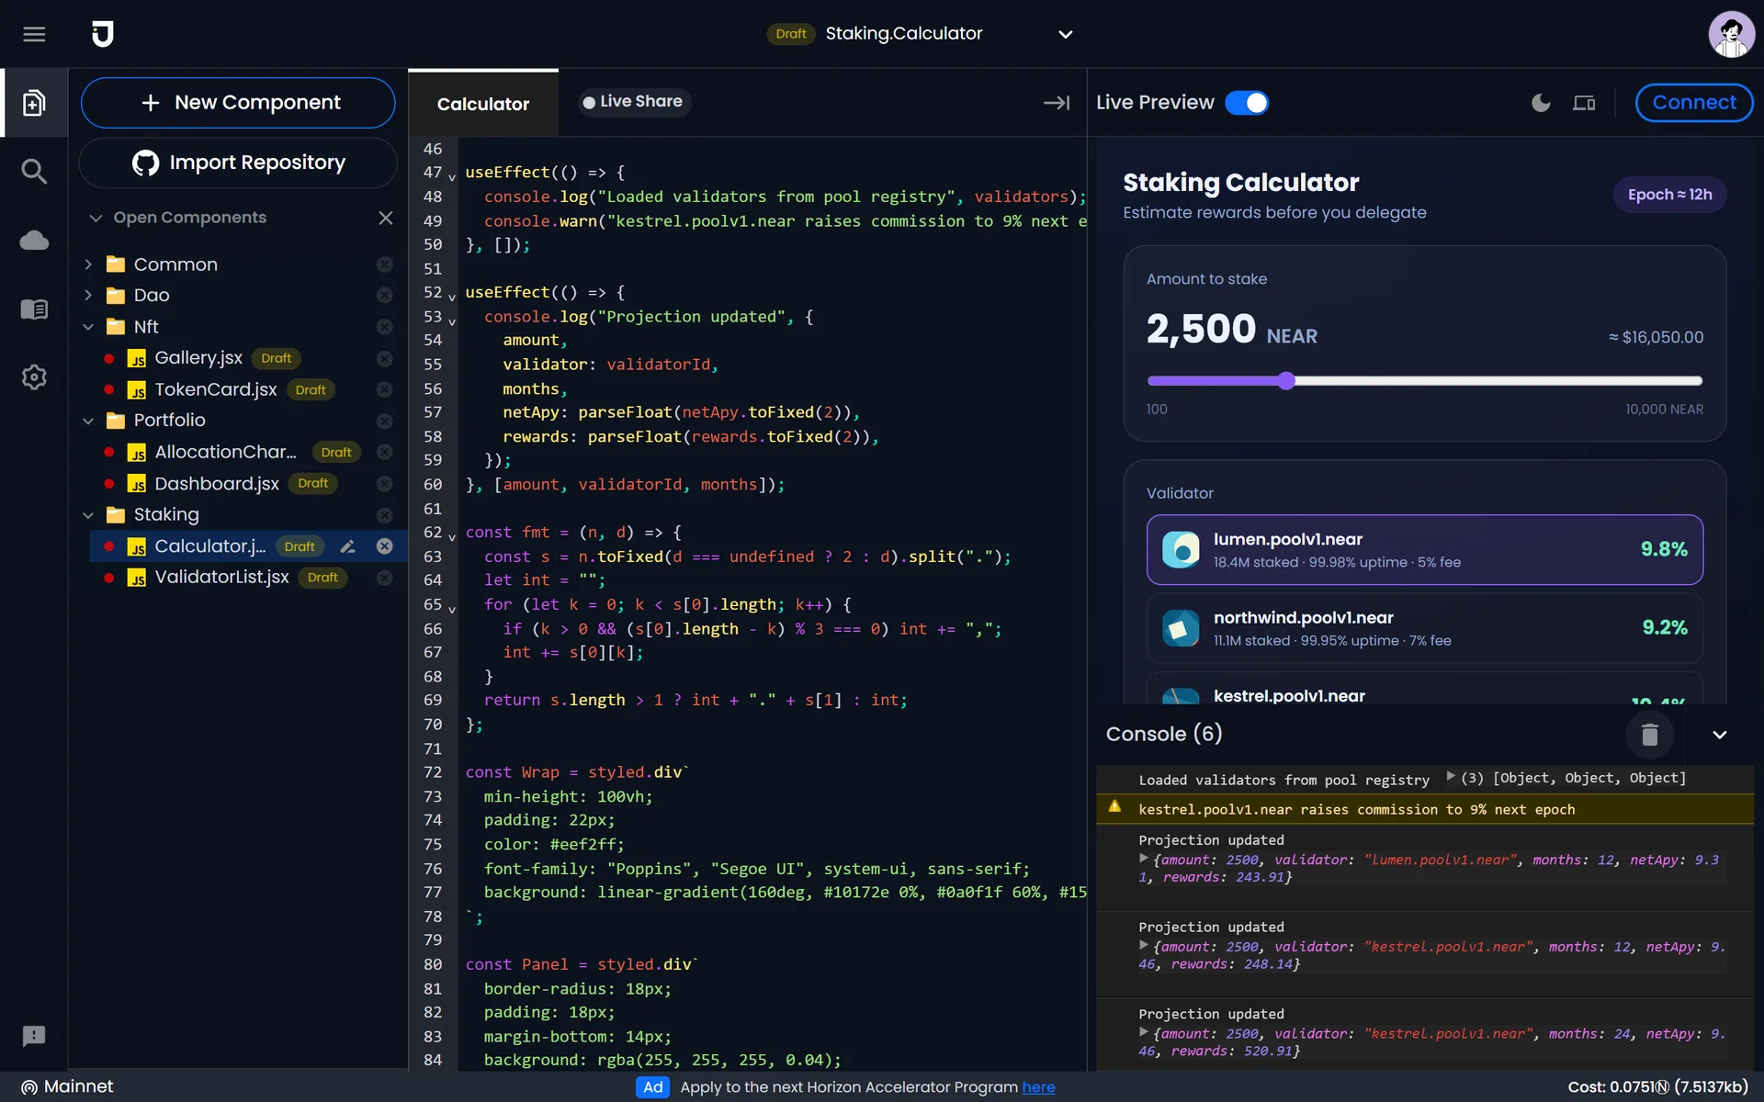Follow the Horizon Accelerator 'here' link
Viewport: 1764px width, 1102px height.
pyautogui.click(x=1038, y=1087)
